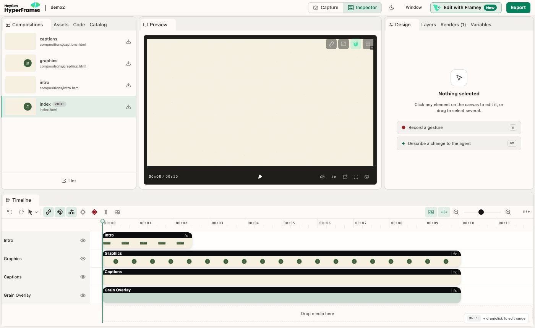
Task: Zoom out the timeline
Action: point(456,212)
